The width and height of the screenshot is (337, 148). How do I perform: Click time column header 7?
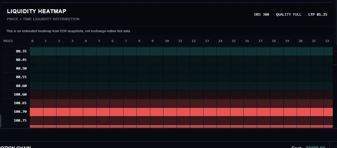pos(126,41)
